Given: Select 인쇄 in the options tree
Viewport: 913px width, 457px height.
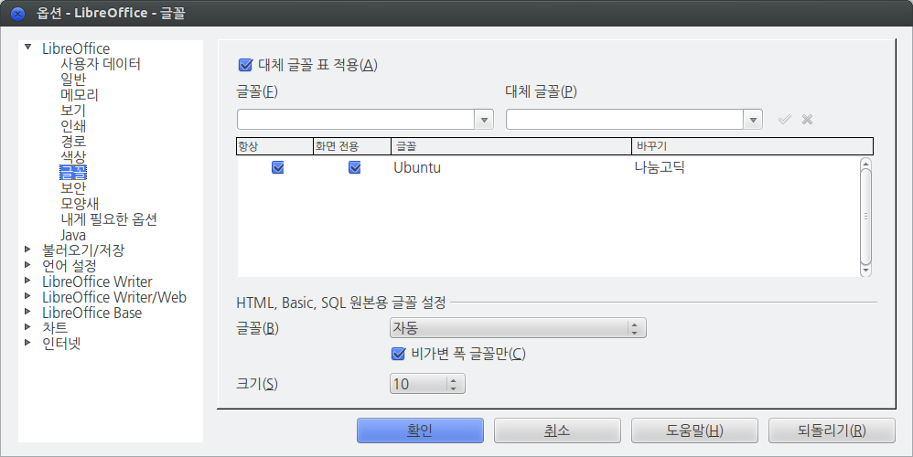Looking at the screenshot, I should click(x=73, y=126).
